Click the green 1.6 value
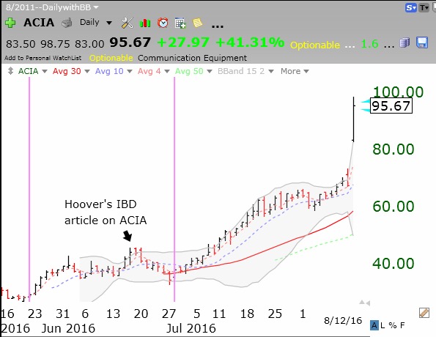Screen dimensions: 436x337 point(369,44)
